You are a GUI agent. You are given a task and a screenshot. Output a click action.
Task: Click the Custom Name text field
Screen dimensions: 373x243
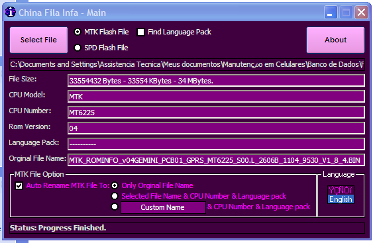163,207
